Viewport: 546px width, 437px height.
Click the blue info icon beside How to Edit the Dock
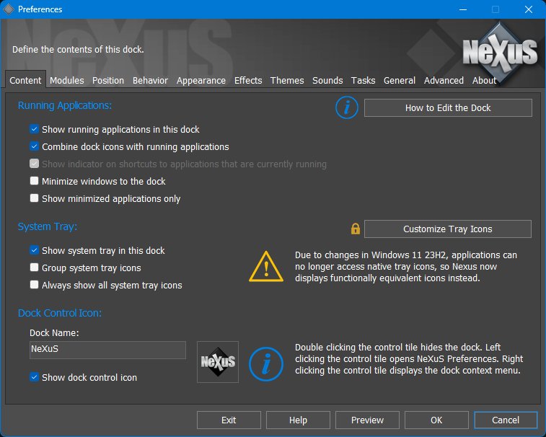(x=346, y=108)
